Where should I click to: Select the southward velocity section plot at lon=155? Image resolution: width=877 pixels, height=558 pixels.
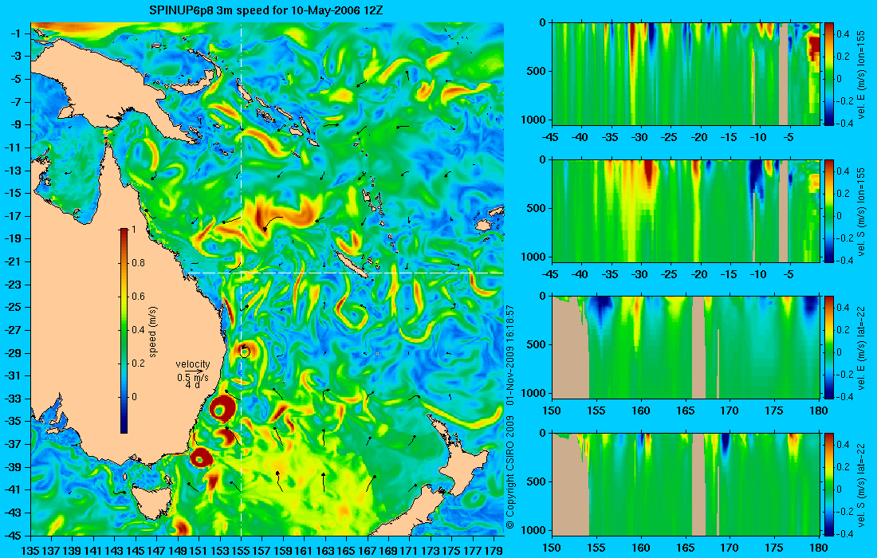click(686, 210)
